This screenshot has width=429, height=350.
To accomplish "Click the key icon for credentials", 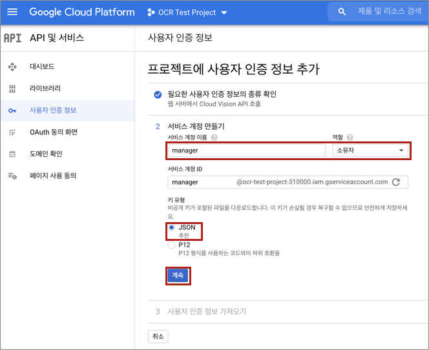I will point(12,110).
